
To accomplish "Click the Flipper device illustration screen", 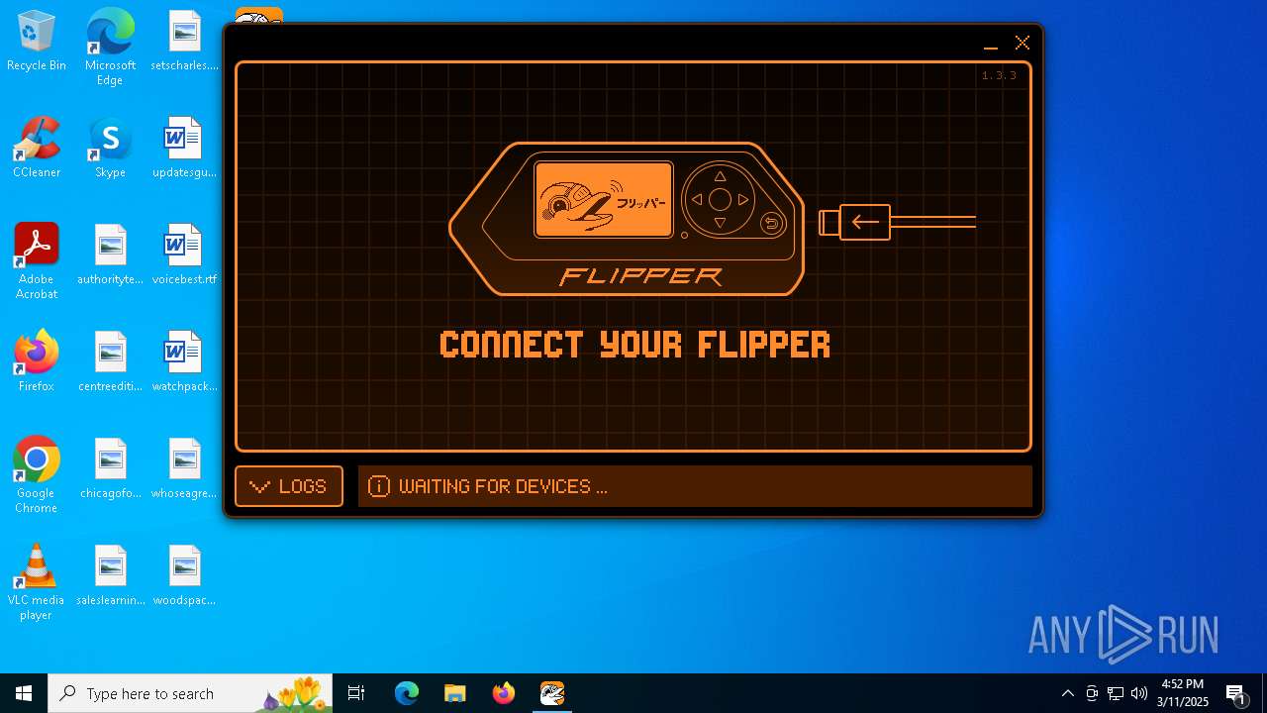I will click(x=604, y=200).
